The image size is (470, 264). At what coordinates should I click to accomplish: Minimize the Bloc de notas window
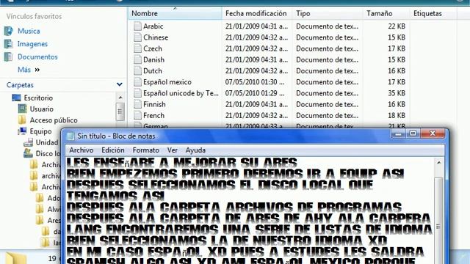click(x=399, y=133)
